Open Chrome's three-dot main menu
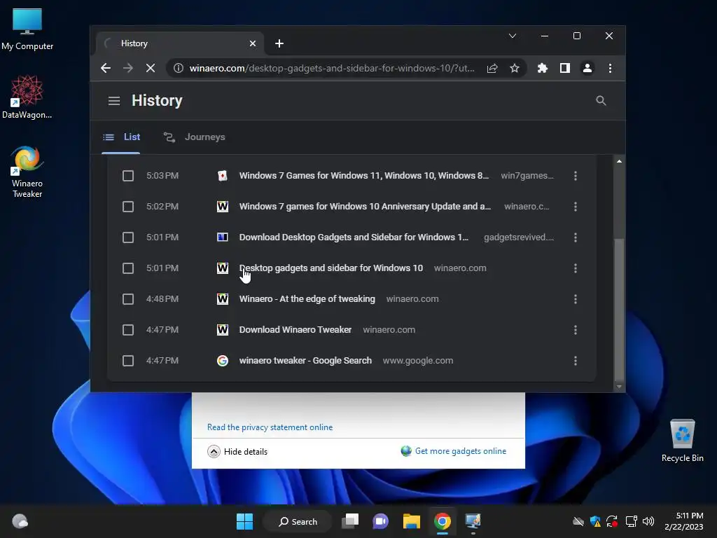The height and width of the screenshot is (538, 717). (x=610, y=68)
